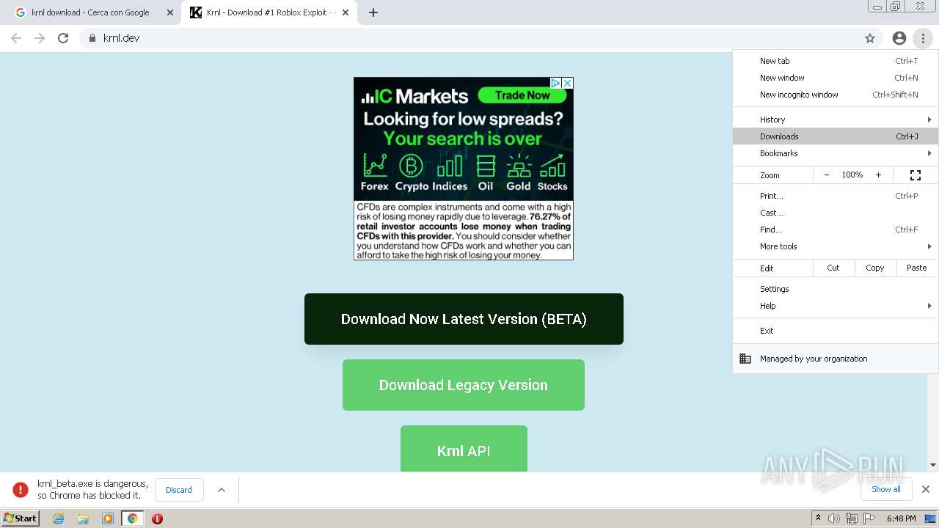
Task: Click Trade Now in the ad
Action: (522, 95)
